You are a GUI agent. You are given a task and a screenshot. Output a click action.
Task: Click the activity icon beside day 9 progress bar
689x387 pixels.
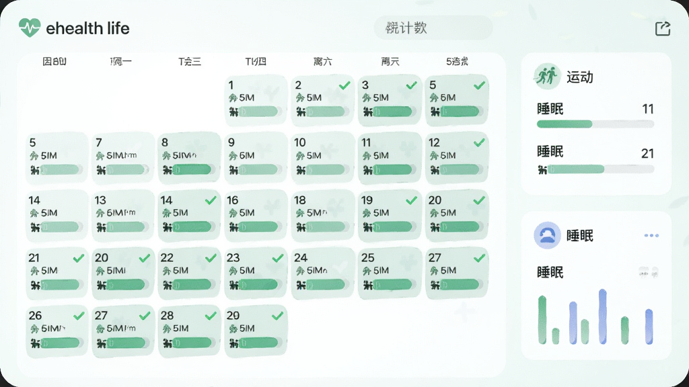pos(233,170)
